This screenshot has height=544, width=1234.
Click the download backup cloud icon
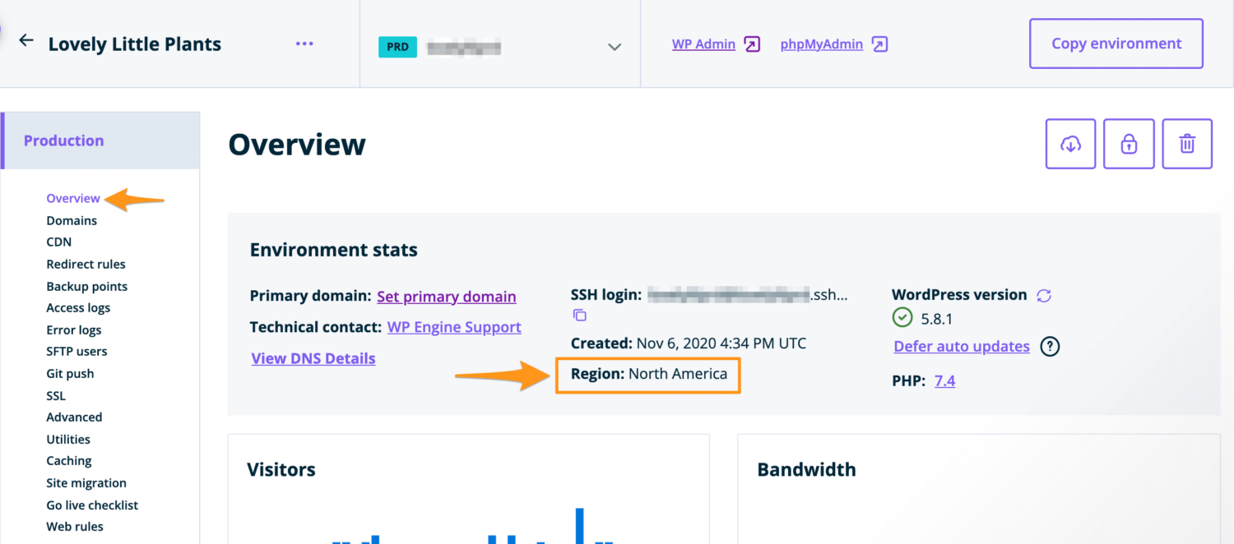click(x=1070, y=144)
